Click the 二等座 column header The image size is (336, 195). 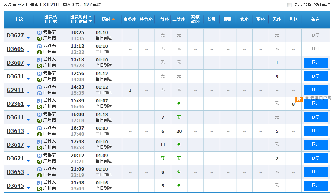tap(179, 19)
